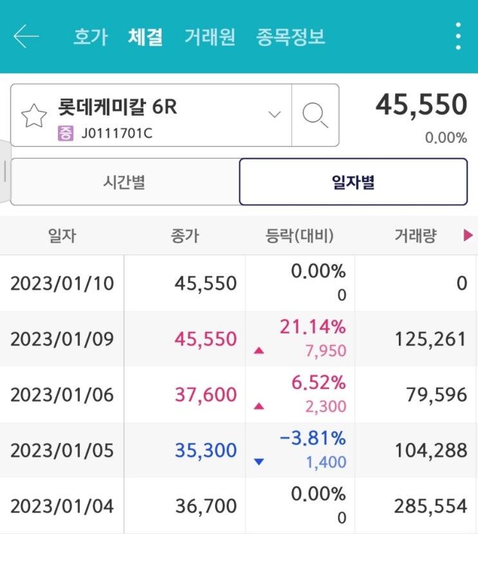Click the 거래량 column header
This screenshot has width=478, height=580.
(415, 236)
